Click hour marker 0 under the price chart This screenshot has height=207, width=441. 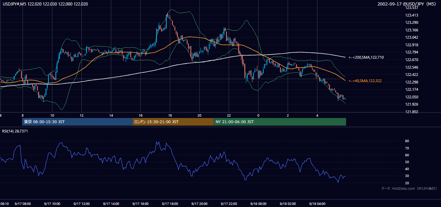pyautogui.click(x=258, y=116)
